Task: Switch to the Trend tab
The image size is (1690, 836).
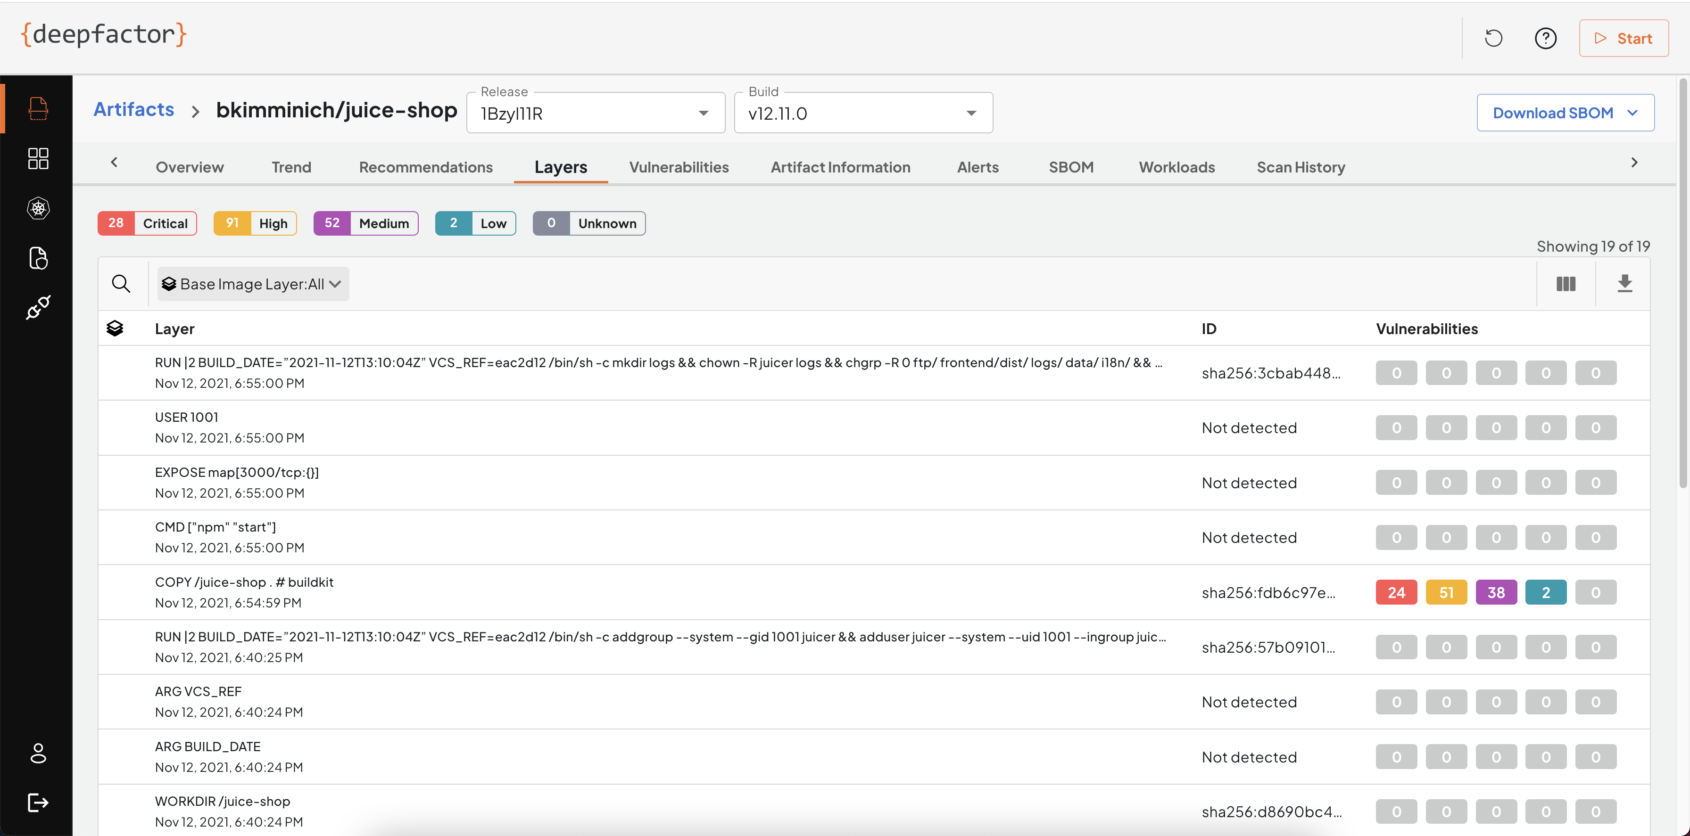Action: [291, 167]
